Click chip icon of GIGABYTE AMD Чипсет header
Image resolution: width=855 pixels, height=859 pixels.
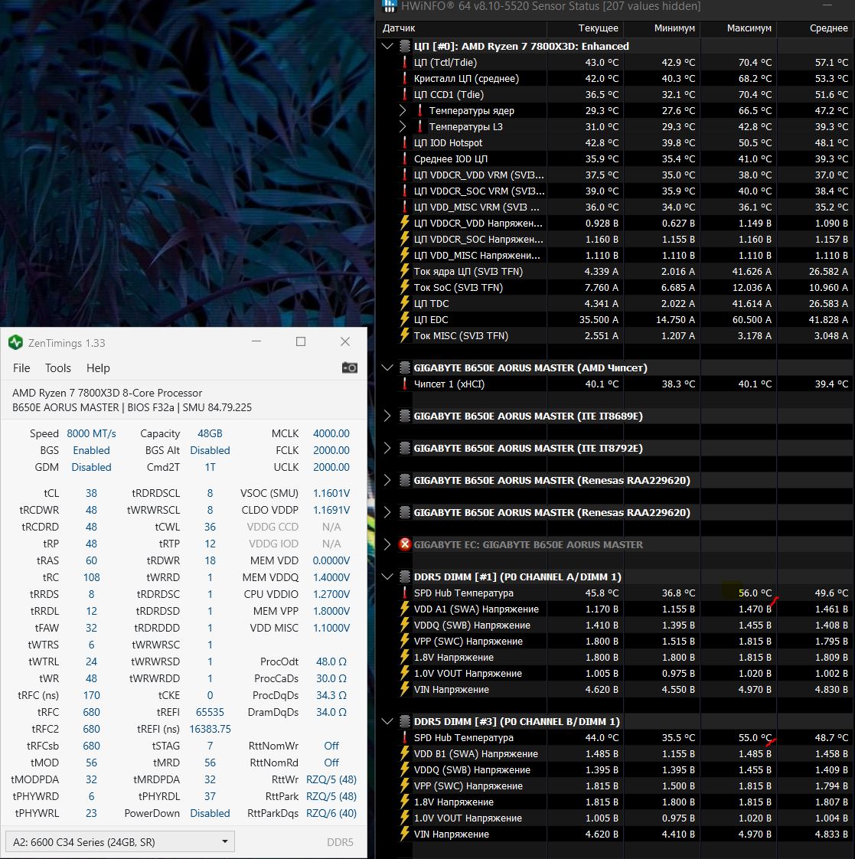click(405, 367)
